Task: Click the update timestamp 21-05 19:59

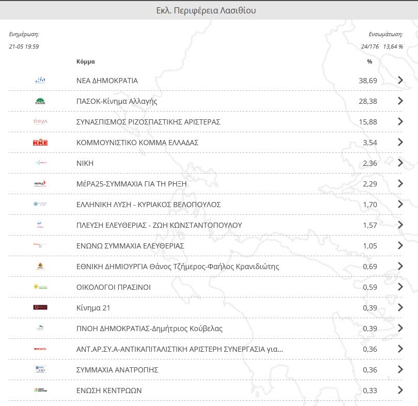Action: tap(24, 46)
